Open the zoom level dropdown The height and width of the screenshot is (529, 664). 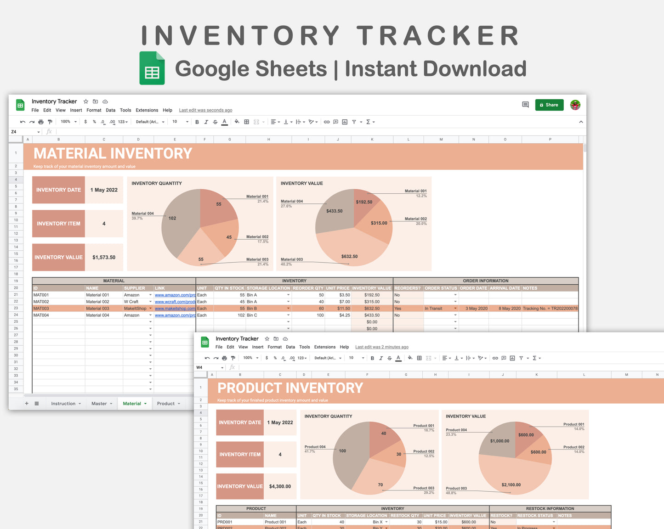point(68,122)
